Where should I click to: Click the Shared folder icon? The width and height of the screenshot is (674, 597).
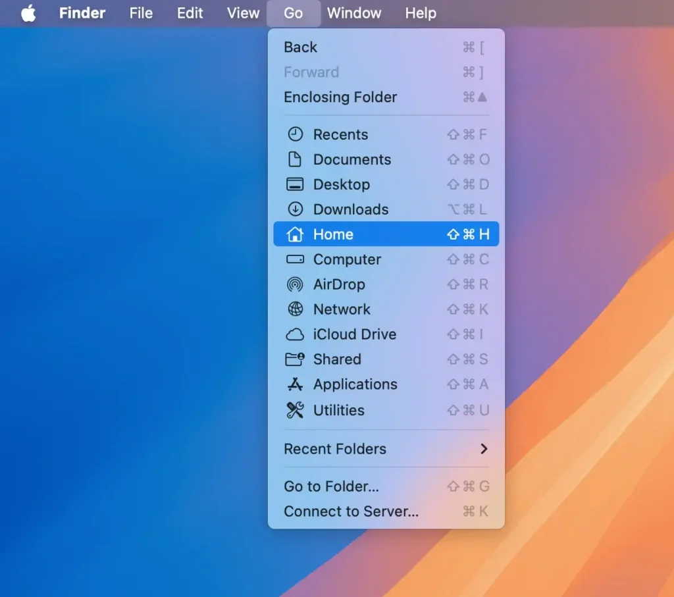(x=295, y=359)
